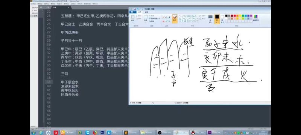The height and width of the screenshot is (135, 301).
Task: Pick the Magnifier tool in Paint
Action: (x=170, y=21)
